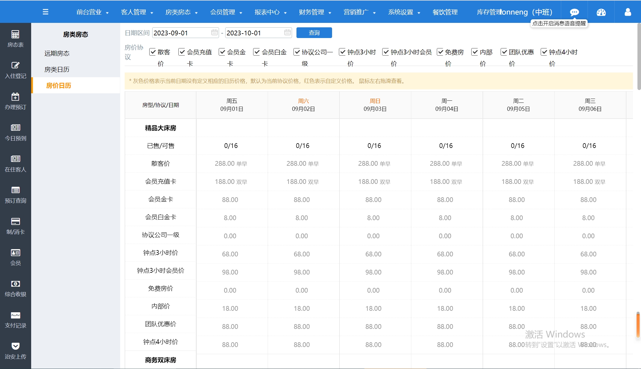Open the user profile icon
Screen dimensions: 641x369
click(628, 12)
